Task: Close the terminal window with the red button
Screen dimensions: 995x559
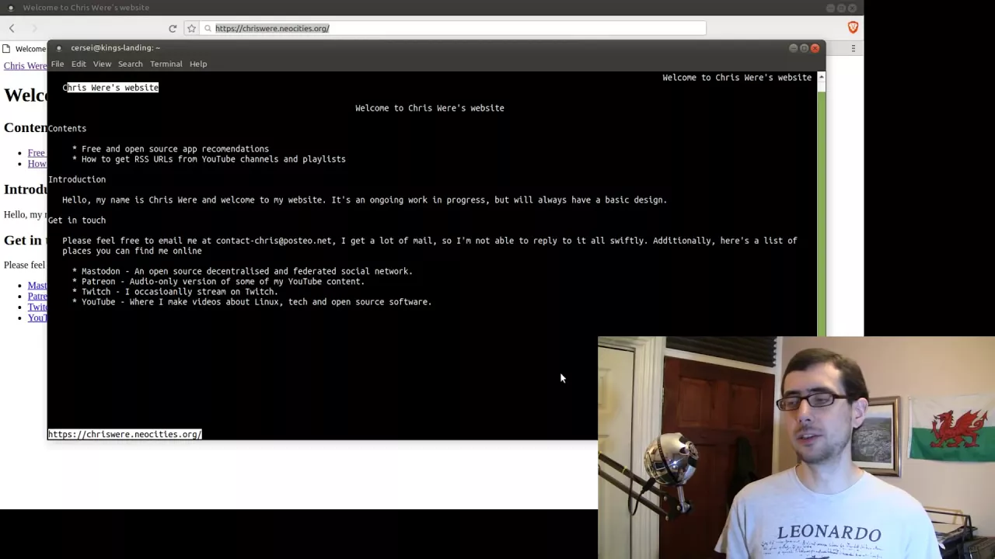Action: pos(815,48)
